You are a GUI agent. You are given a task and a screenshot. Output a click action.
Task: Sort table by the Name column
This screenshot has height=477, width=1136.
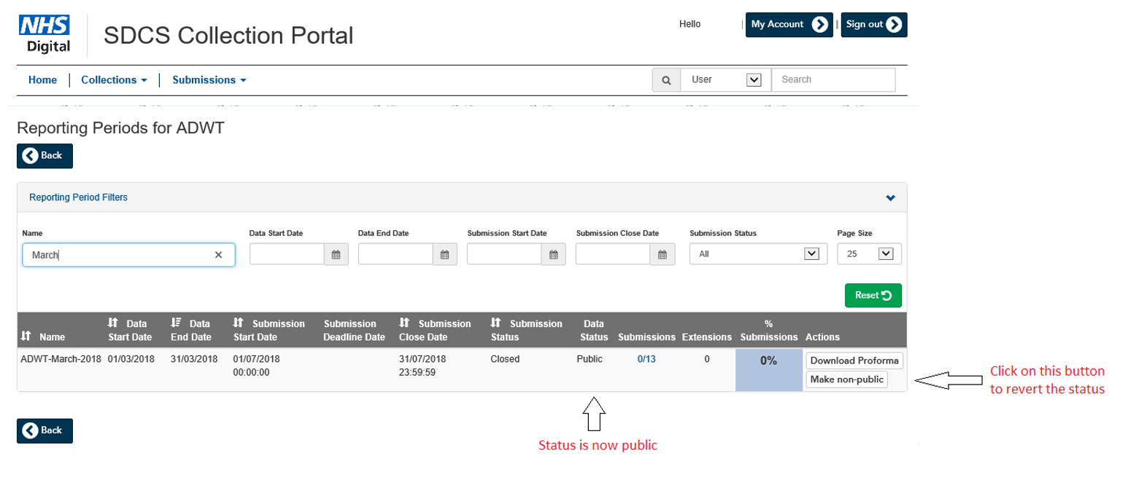pos(42,337)
